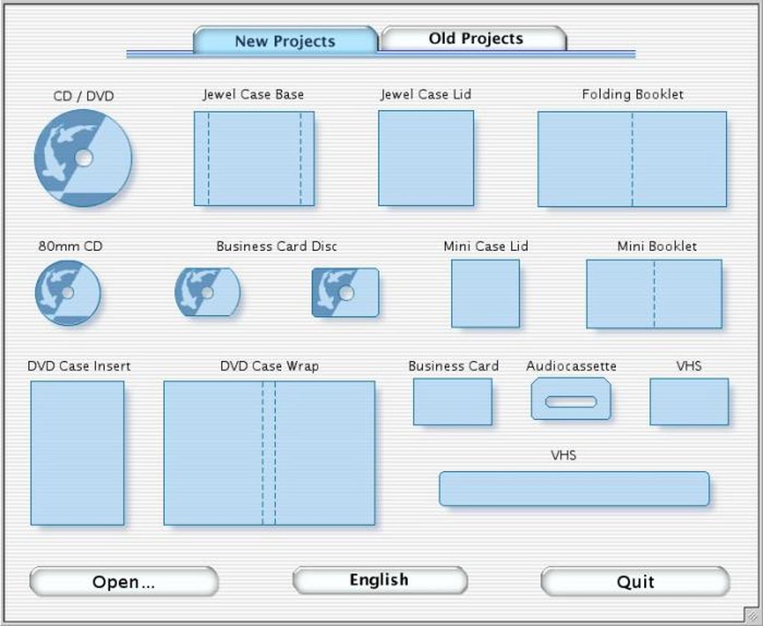763x626 pixels.
Task: Select the DVD Case Wrap template
Action: pos(269,453)
